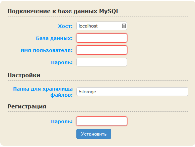The image size is (195, 147).
Task: Click the Пароль: label under Регистрация
Action: [62, 121]
